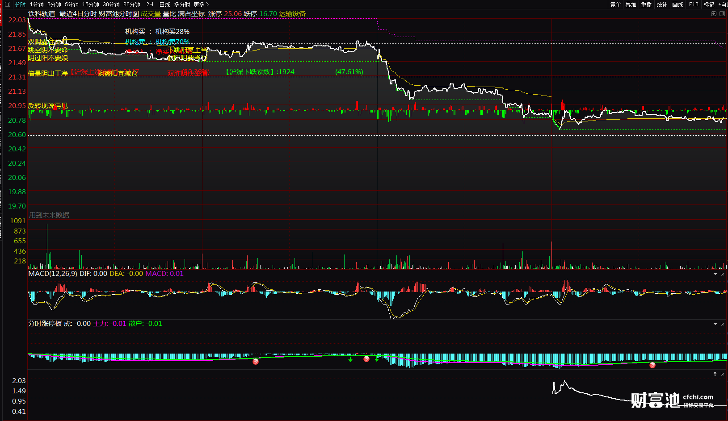
Task: Click the MACD(12,26,9) indicator title
Action: coord(53,274)
